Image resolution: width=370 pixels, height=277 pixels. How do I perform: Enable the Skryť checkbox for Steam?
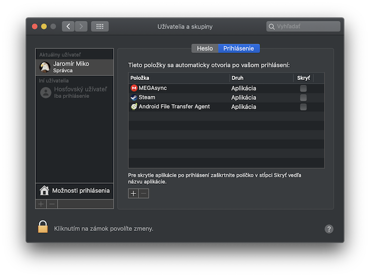point(303,97)
